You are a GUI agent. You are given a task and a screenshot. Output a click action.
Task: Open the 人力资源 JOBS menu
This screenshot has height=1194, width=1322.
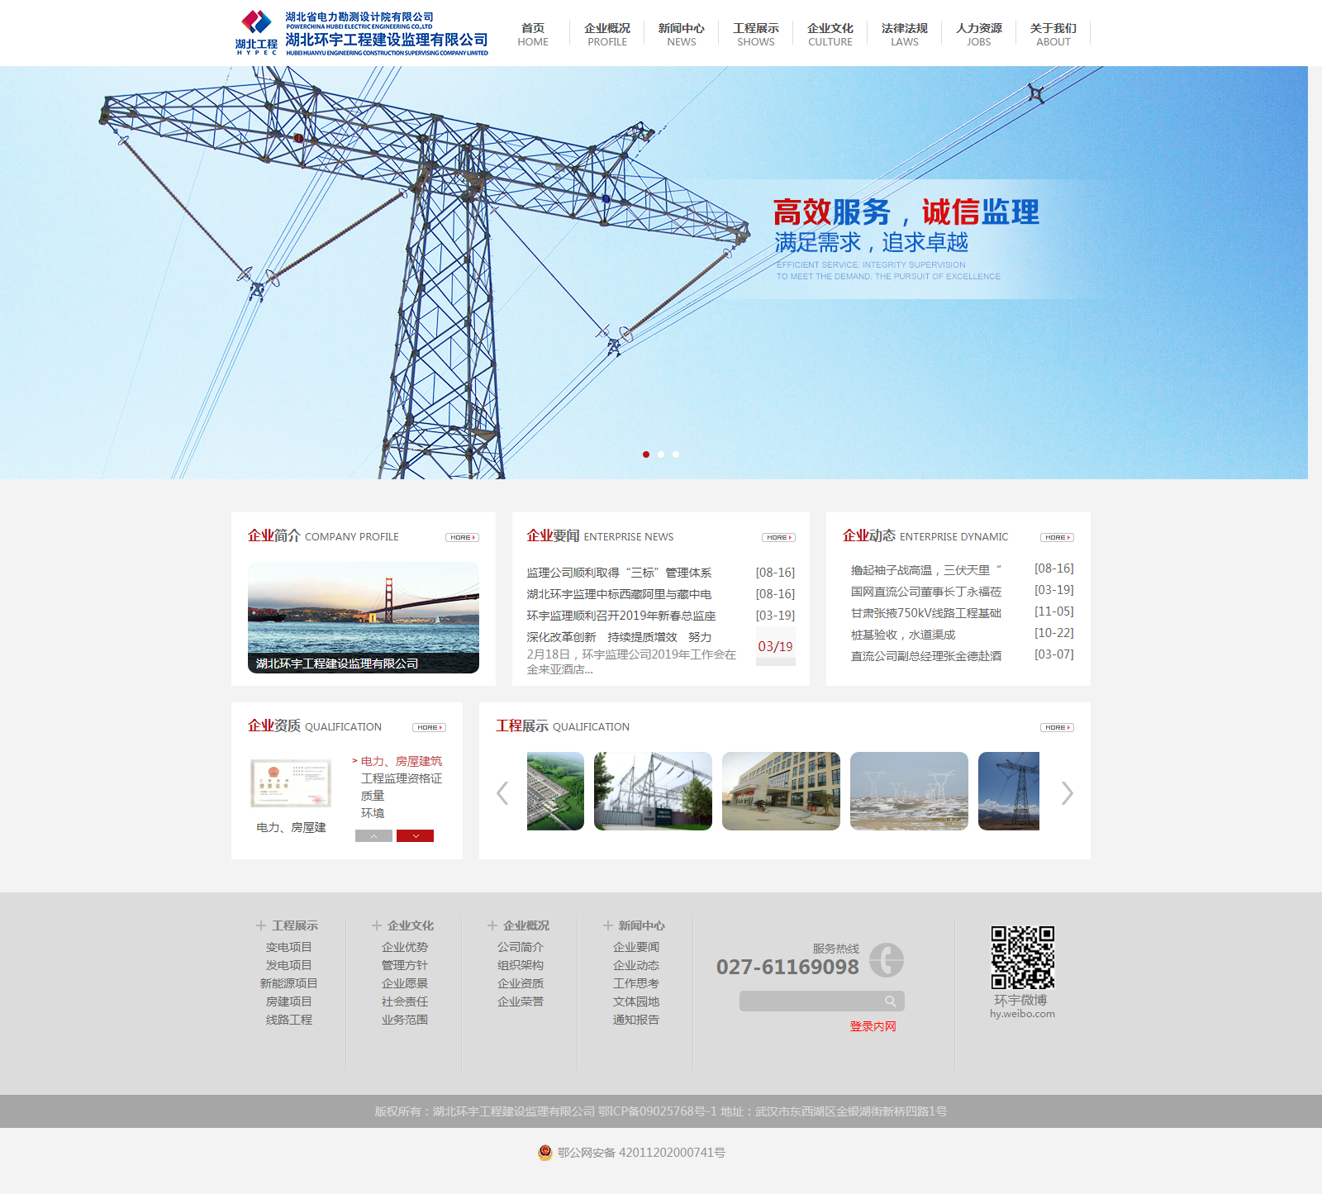(x=978, y=34)
